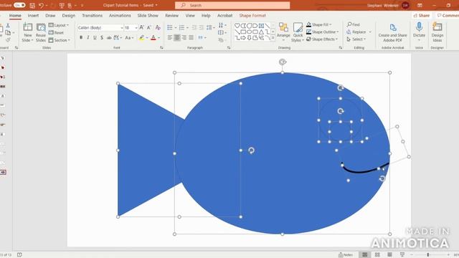Open the font name combo box

(100, 27)
